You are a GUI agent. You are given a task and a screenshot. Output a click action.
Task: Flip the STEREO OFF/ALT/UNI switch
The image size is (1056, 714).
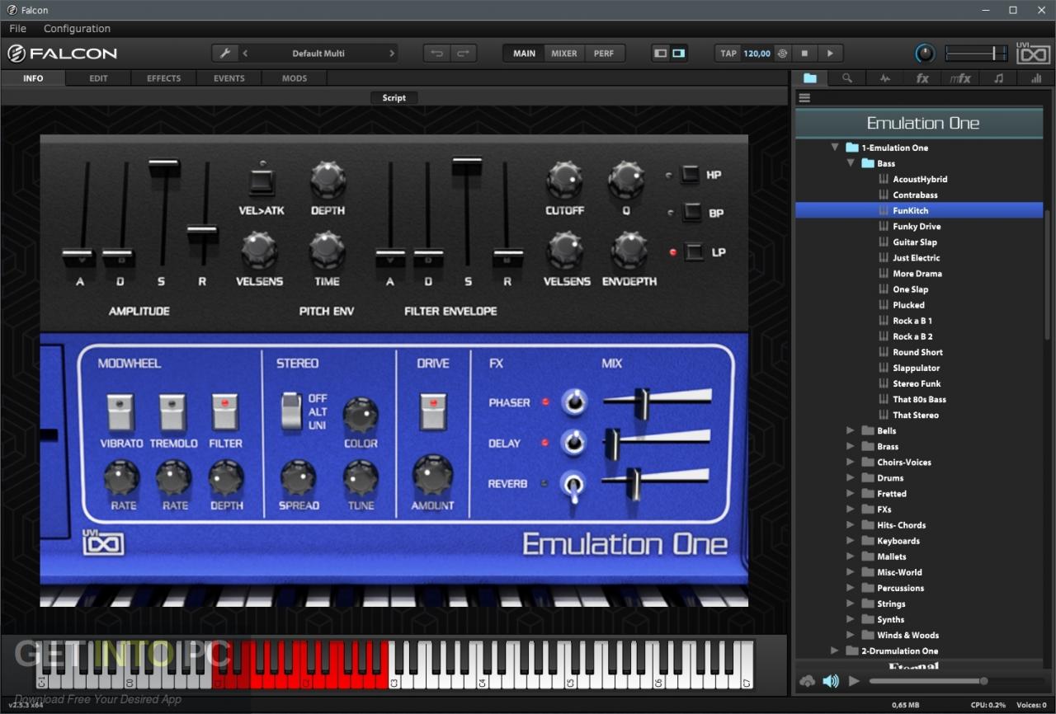click(x=291, y=411)
